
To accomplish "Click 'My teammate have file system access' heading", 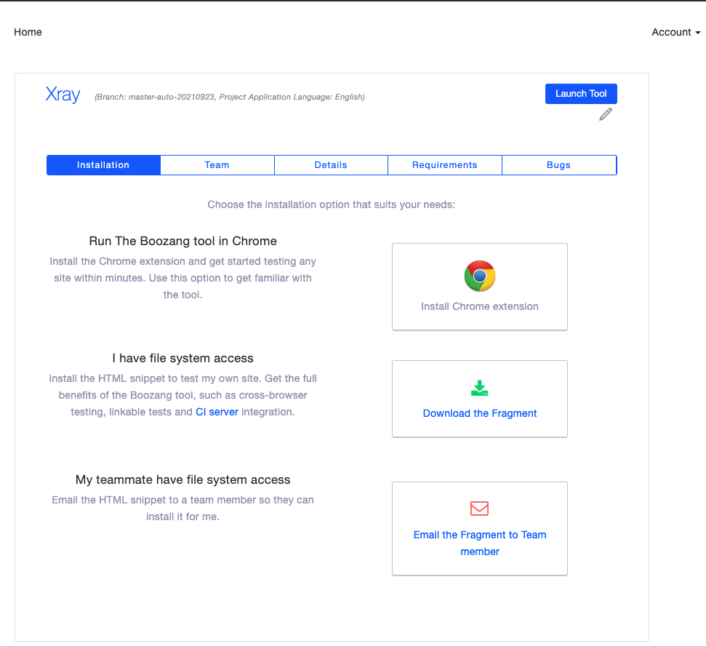I will (182, 479).
